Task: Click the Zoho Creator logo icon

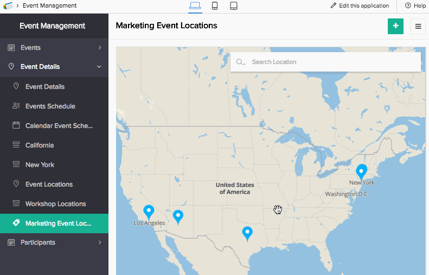Action: coord(8,5)
